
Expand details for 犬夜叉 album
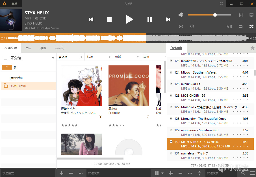coord(100,117)
